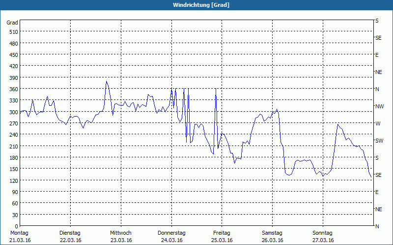The height and width of the screenshot is (245, 393).
Task: Select the W compass label on the right axis
Action: pos(378,123)
